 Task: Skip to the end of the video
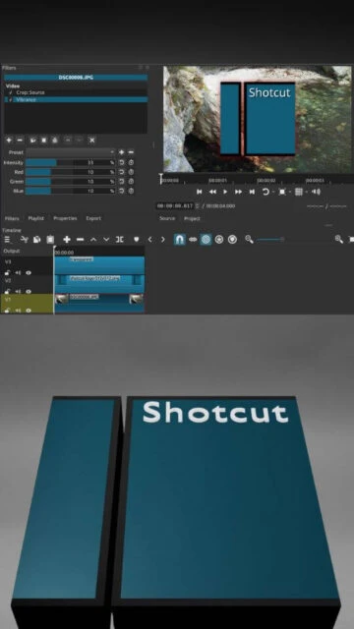[x=252, y=192]
